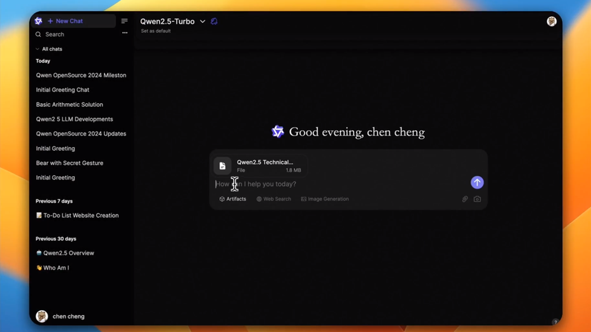591x332 pixels.
Task: Open help question mark button
Action: tap(555, 322)
